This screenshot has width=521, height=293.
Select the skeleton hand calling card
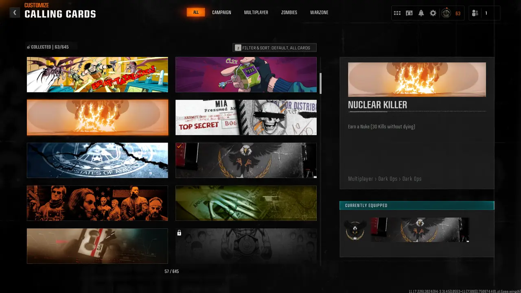pos(246,203)
